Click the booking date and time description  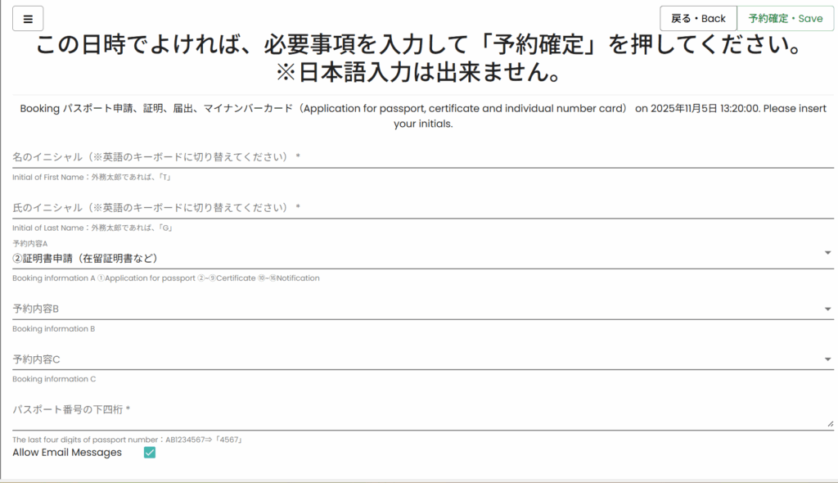pos(423,116)
